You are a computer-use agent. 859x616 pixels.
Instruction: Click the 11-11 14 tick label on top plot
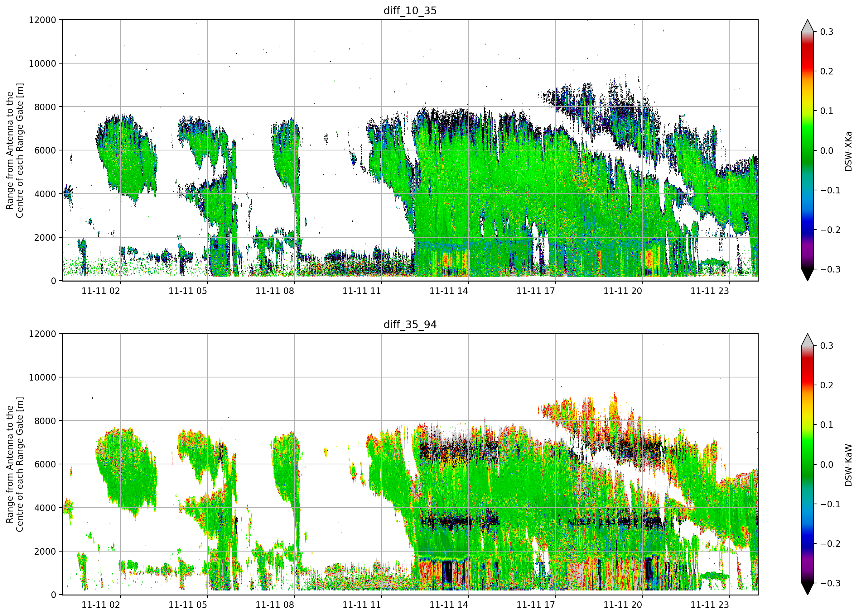click(449, 291)
